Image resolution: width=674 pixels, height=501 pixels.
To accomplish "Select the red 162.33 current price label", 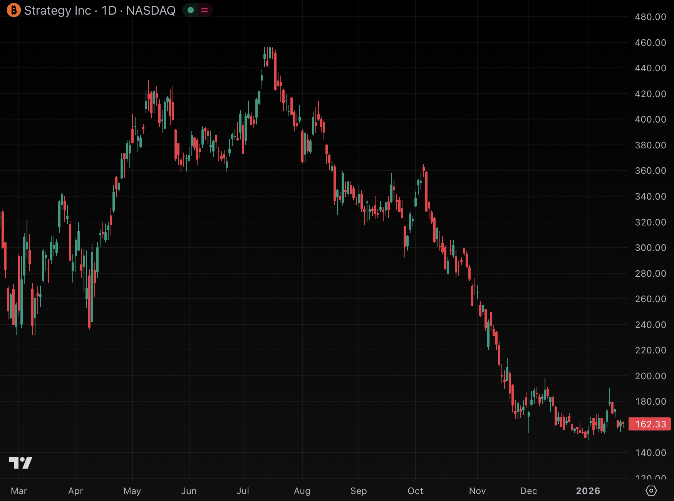I will (650, 424).
